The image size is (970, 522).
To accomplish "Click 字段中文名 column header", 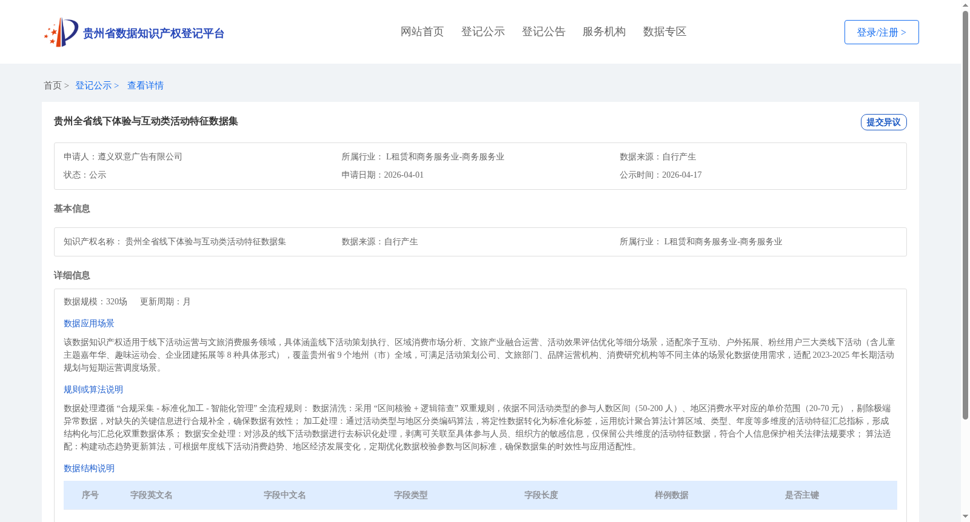I will pyautogui.click(x=285, y=495).
